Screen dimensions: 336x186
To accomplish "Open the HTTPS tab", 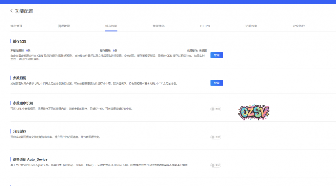I will point(205,26).
